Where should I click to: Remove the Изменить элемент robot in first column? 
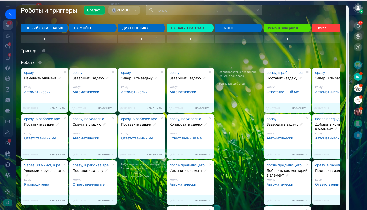pyautogui.click(x=65, y=72)
